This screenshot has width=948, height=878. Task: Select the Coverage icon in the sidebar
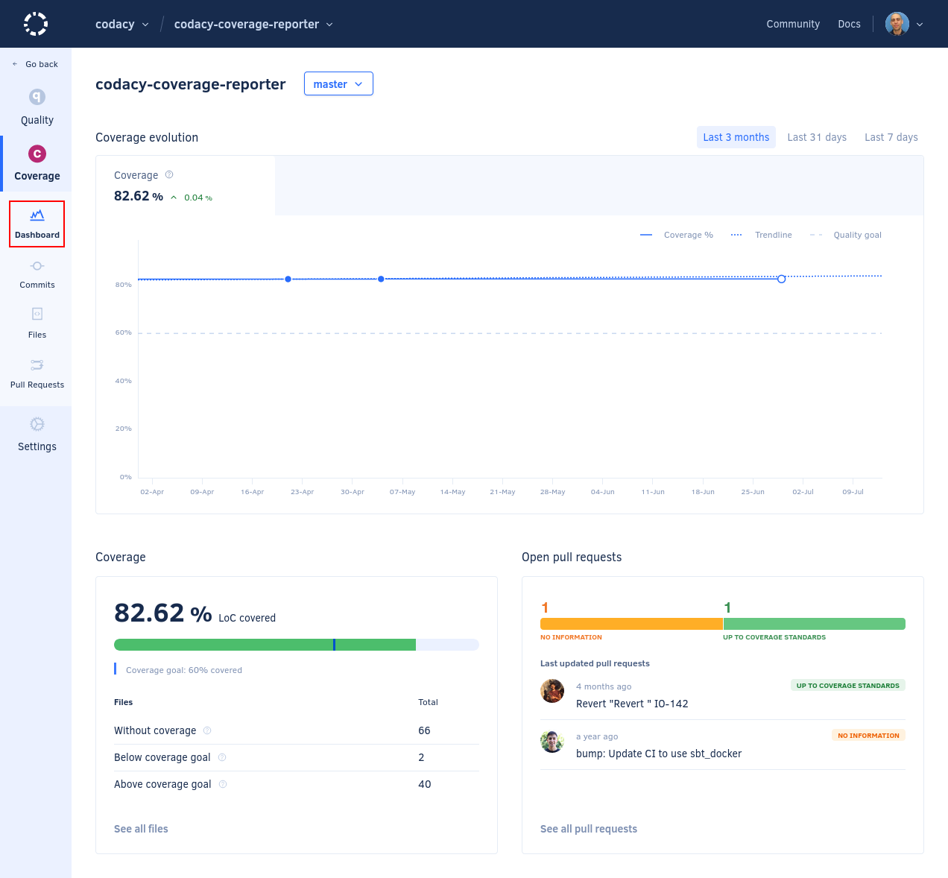(x=37, y=154)
